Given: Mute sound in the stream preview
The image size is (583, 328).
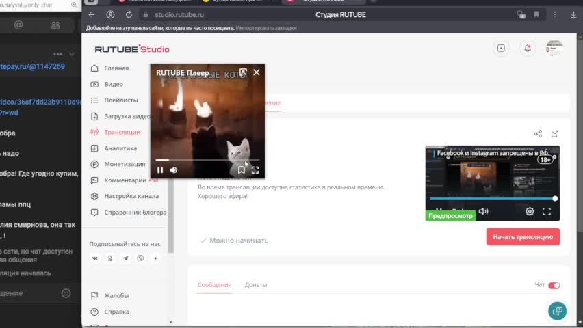Looking at the screenshot, I should 483,212.
